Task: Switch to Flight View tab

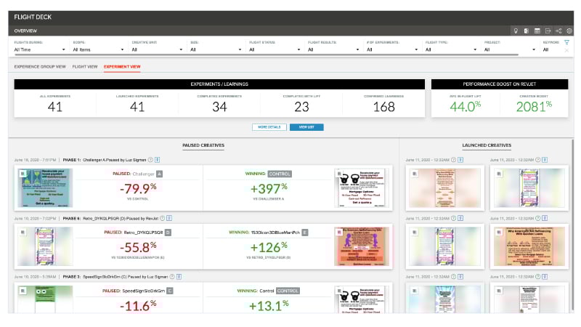Action: coord(85,66)
